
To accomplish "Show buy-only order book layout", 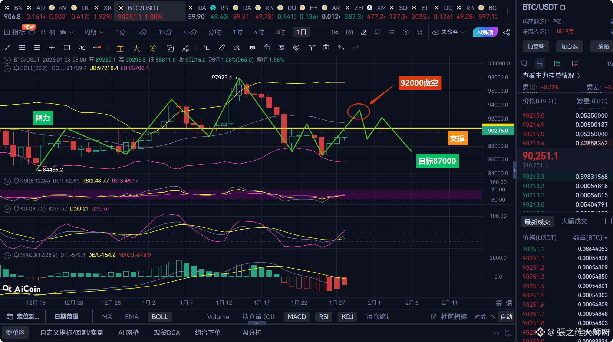I will coord(557,63).
